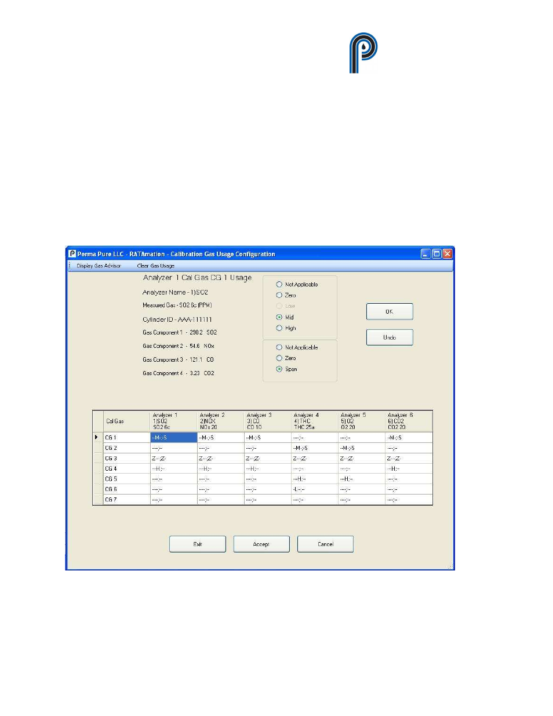Select Zero in the Span radio group
553x716 pixels.
(x=286, y=358)
